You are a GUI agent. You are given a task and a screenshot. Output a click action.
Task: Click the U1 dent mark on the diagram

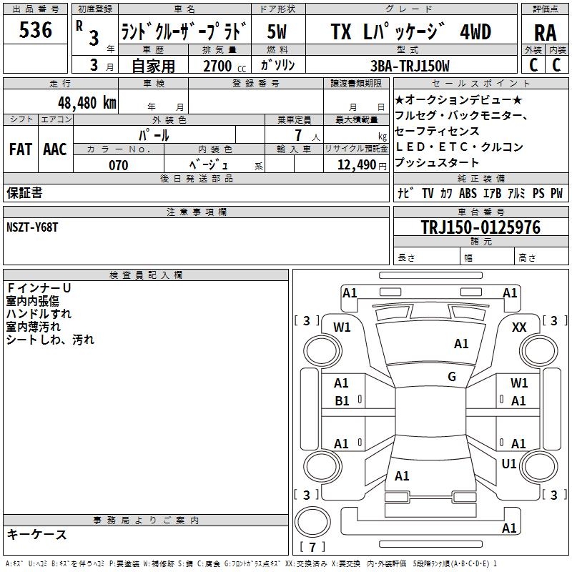509,464
